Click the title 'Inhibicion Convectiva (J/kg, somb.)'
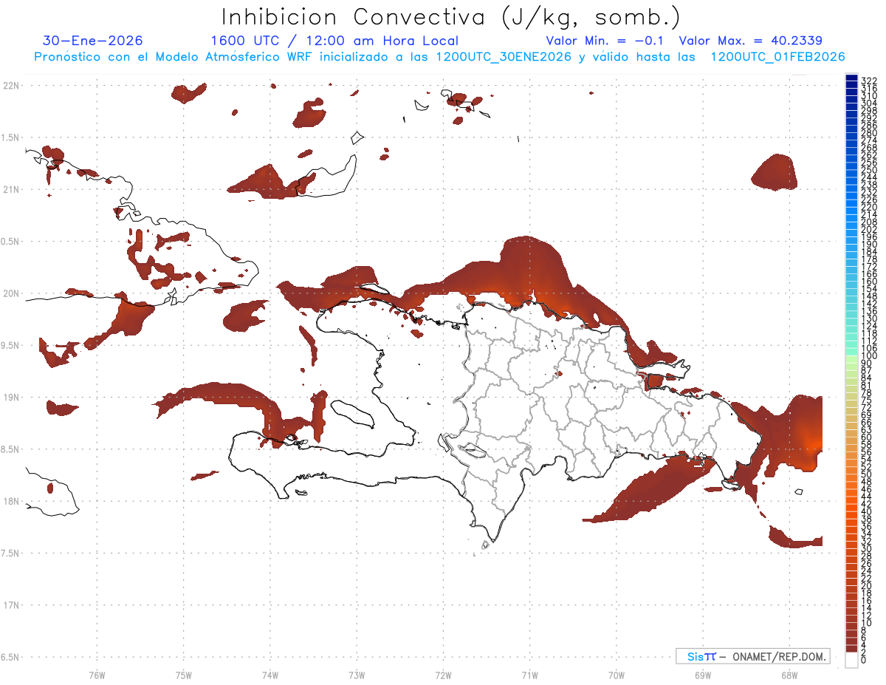 pos(451,17)
